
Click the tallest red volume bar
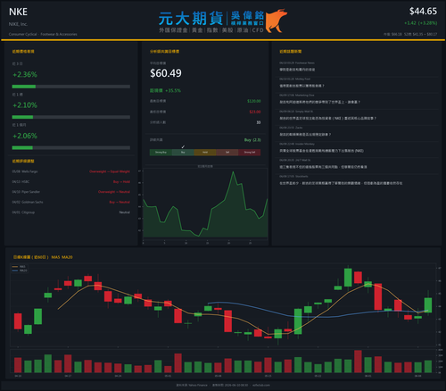click(358, 362)
